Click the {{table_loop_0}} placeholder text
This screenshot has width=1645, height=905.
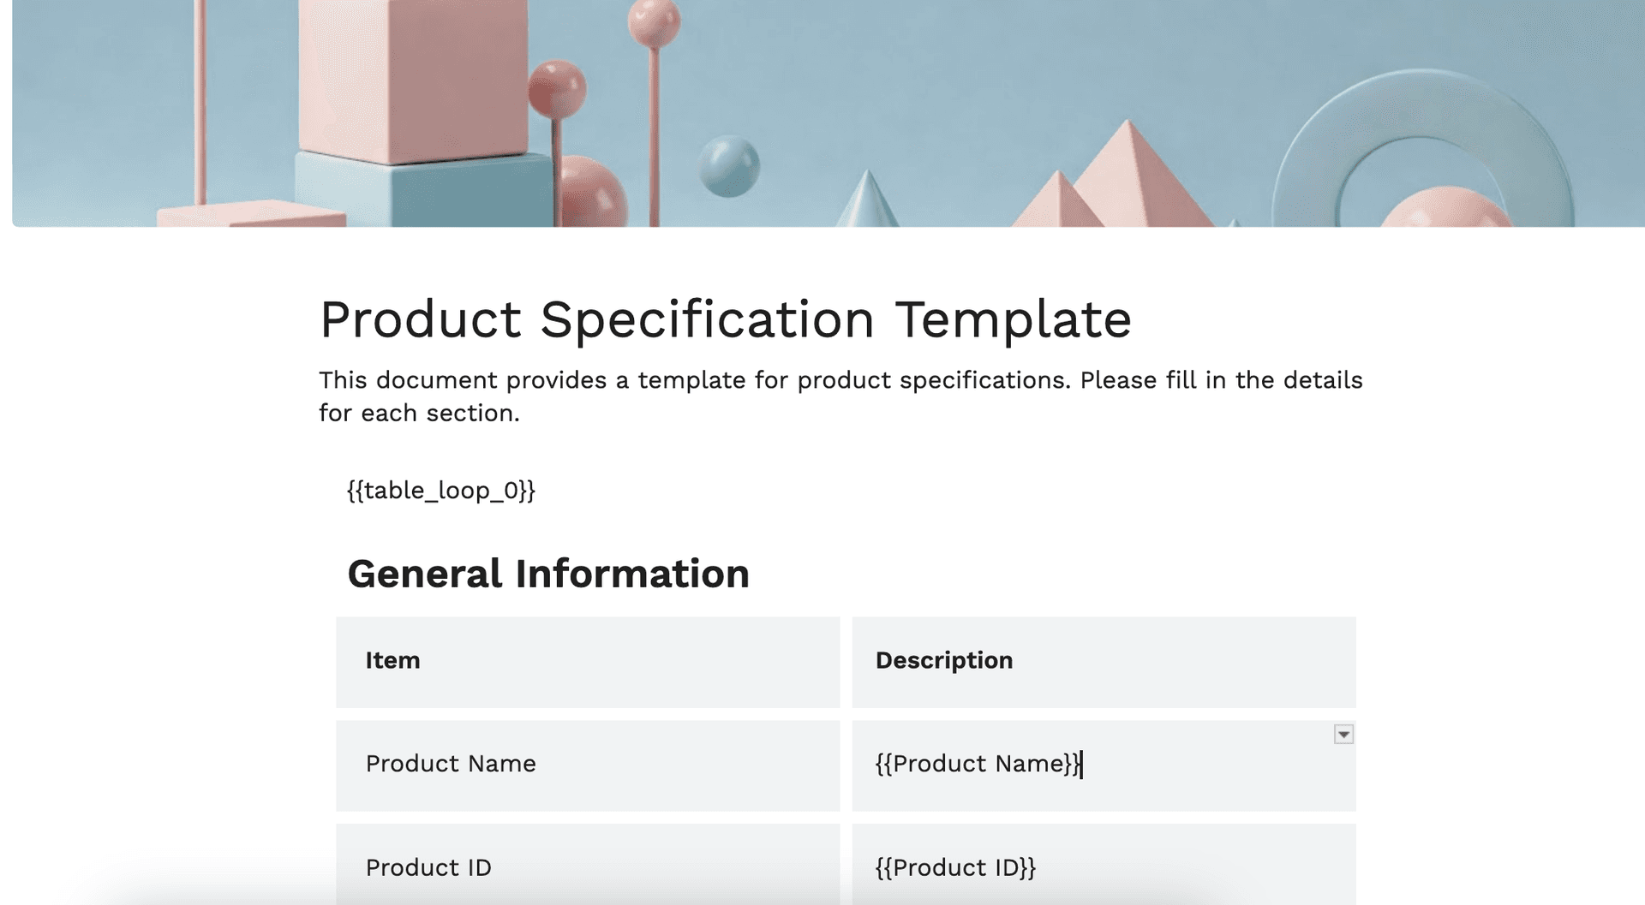pyautogui.click(x=440, y=491)
